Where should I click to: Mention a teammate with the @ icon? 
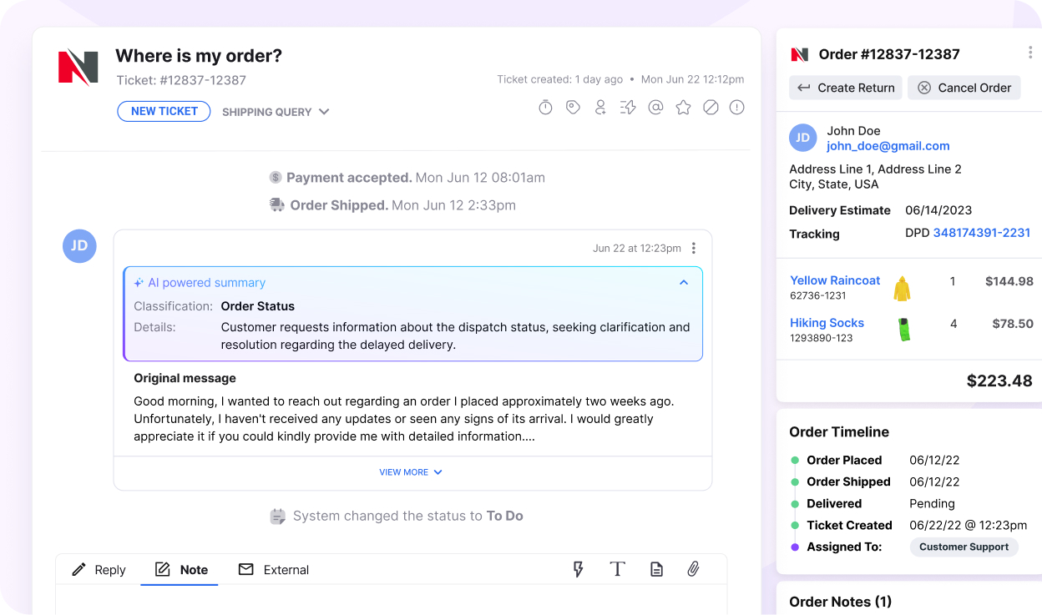pyautogui.click(x=656, y=107)
